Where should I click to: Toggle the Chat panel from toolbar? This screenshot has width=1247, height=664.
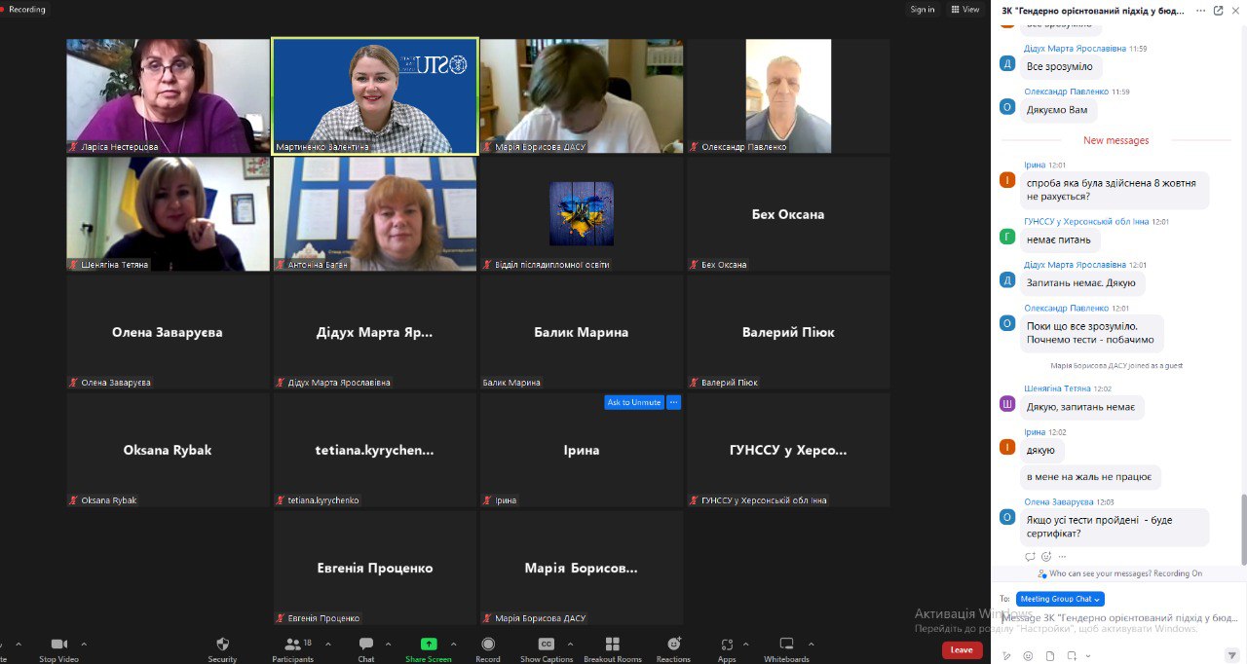(366, 645)
